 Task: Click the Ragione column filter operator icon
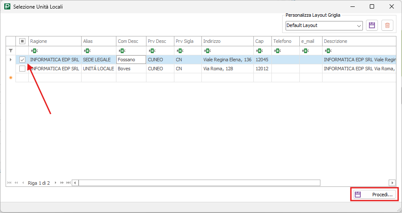(34, 51)
